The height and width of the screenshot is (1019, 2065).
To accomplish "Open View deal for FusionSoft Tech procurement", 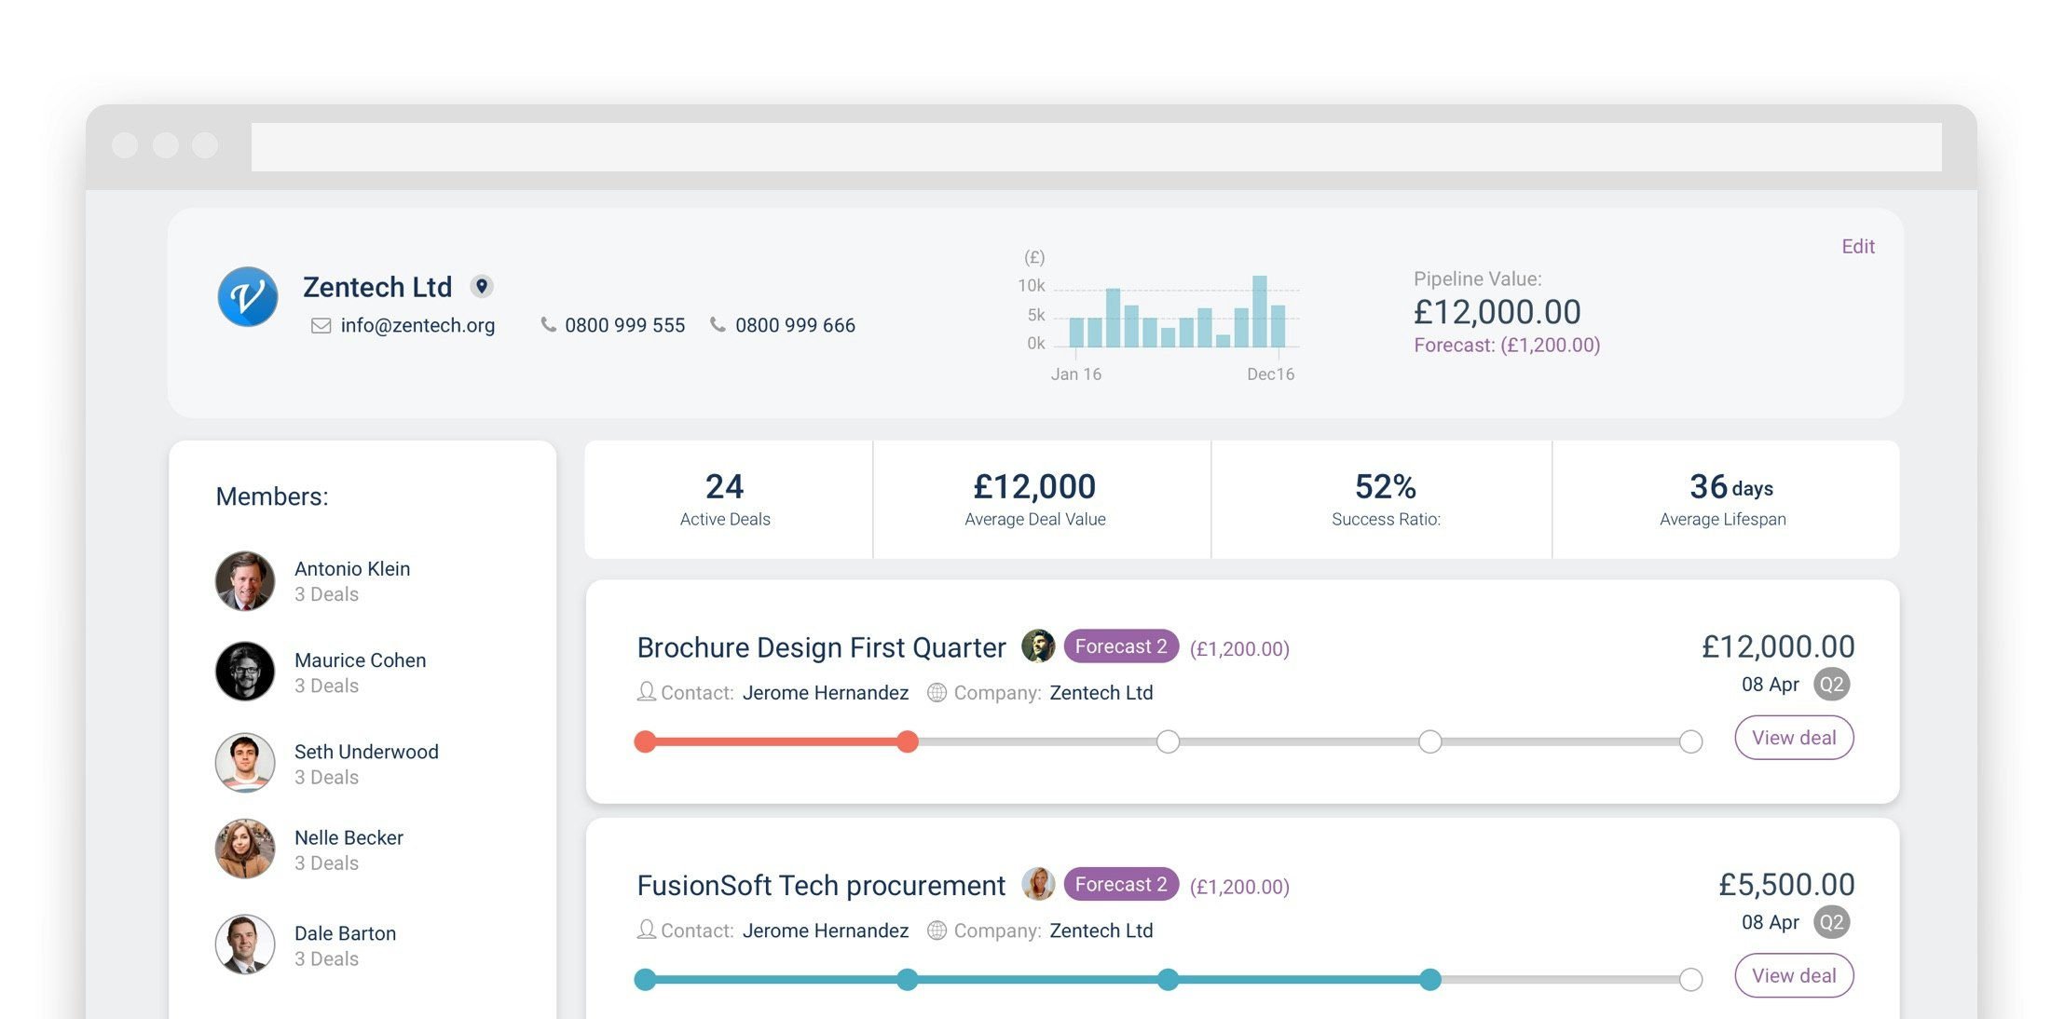I will [1793, 975].
